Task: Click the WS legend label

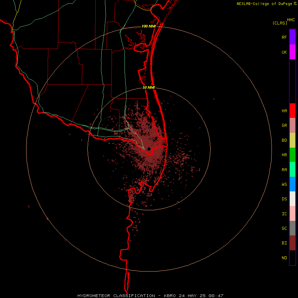Action: (x=284, y=184)
